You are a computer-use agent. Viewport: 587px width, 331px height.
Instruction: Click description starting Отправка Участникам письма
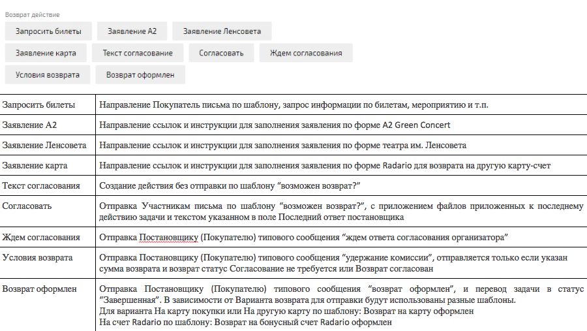[x=341, y=212]
